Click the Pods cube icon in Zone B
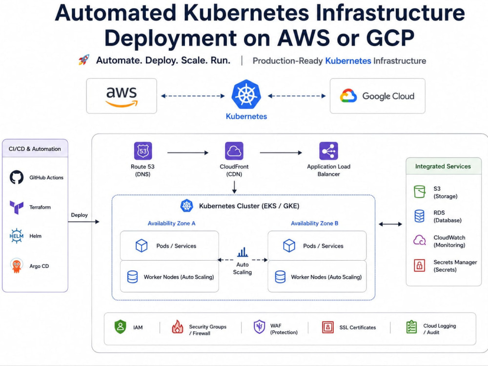This screenshot has height=366, width=488. click(289, 245)
